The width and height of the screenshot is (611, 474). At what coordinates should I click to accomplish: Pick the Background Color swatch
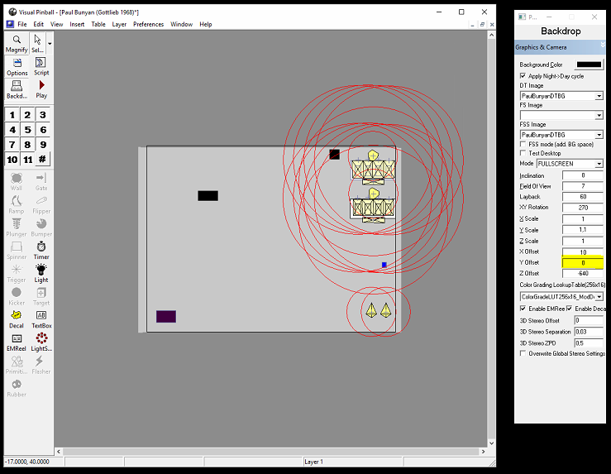(589, 65)
